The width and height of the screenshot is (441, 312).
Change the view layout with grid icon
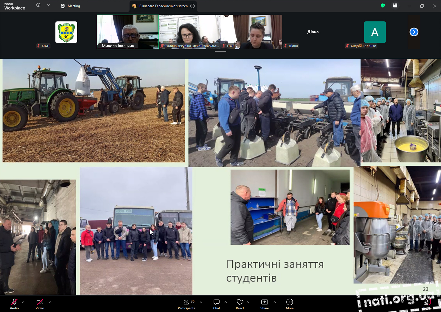[x=395, y=6]
